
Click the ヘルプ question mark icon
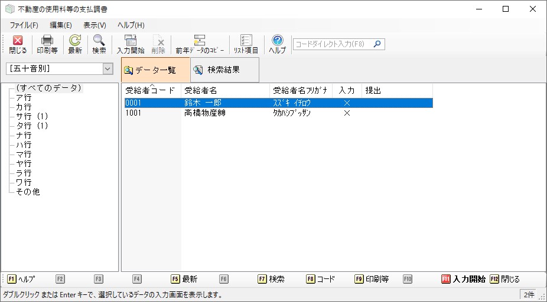[x=278, y=44]
